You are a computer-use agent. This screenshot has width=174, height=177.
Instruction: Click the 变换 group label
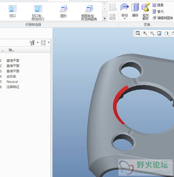tap(147, 25)
